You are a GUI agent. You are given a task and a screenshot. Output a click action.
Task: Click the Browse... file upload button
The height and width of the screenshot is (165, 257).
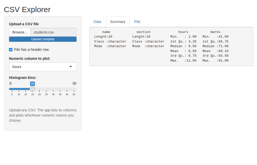point(20,32)
